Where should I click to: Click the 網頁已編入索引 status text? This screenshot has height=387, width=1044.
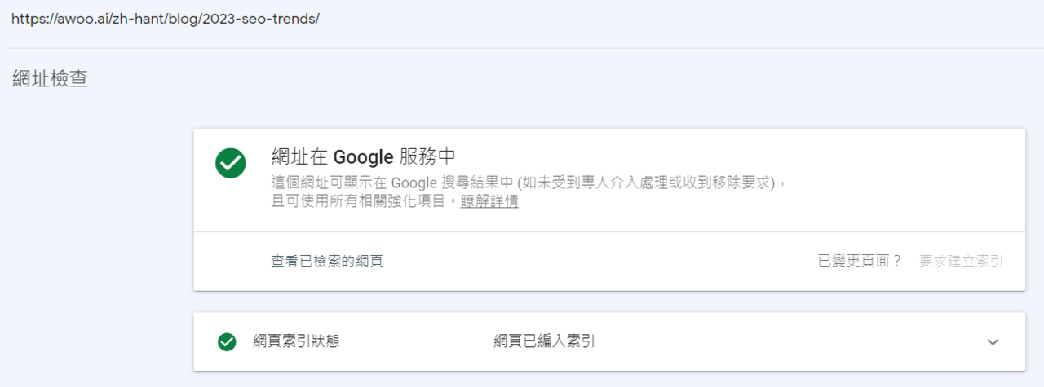tap(544, 342)
